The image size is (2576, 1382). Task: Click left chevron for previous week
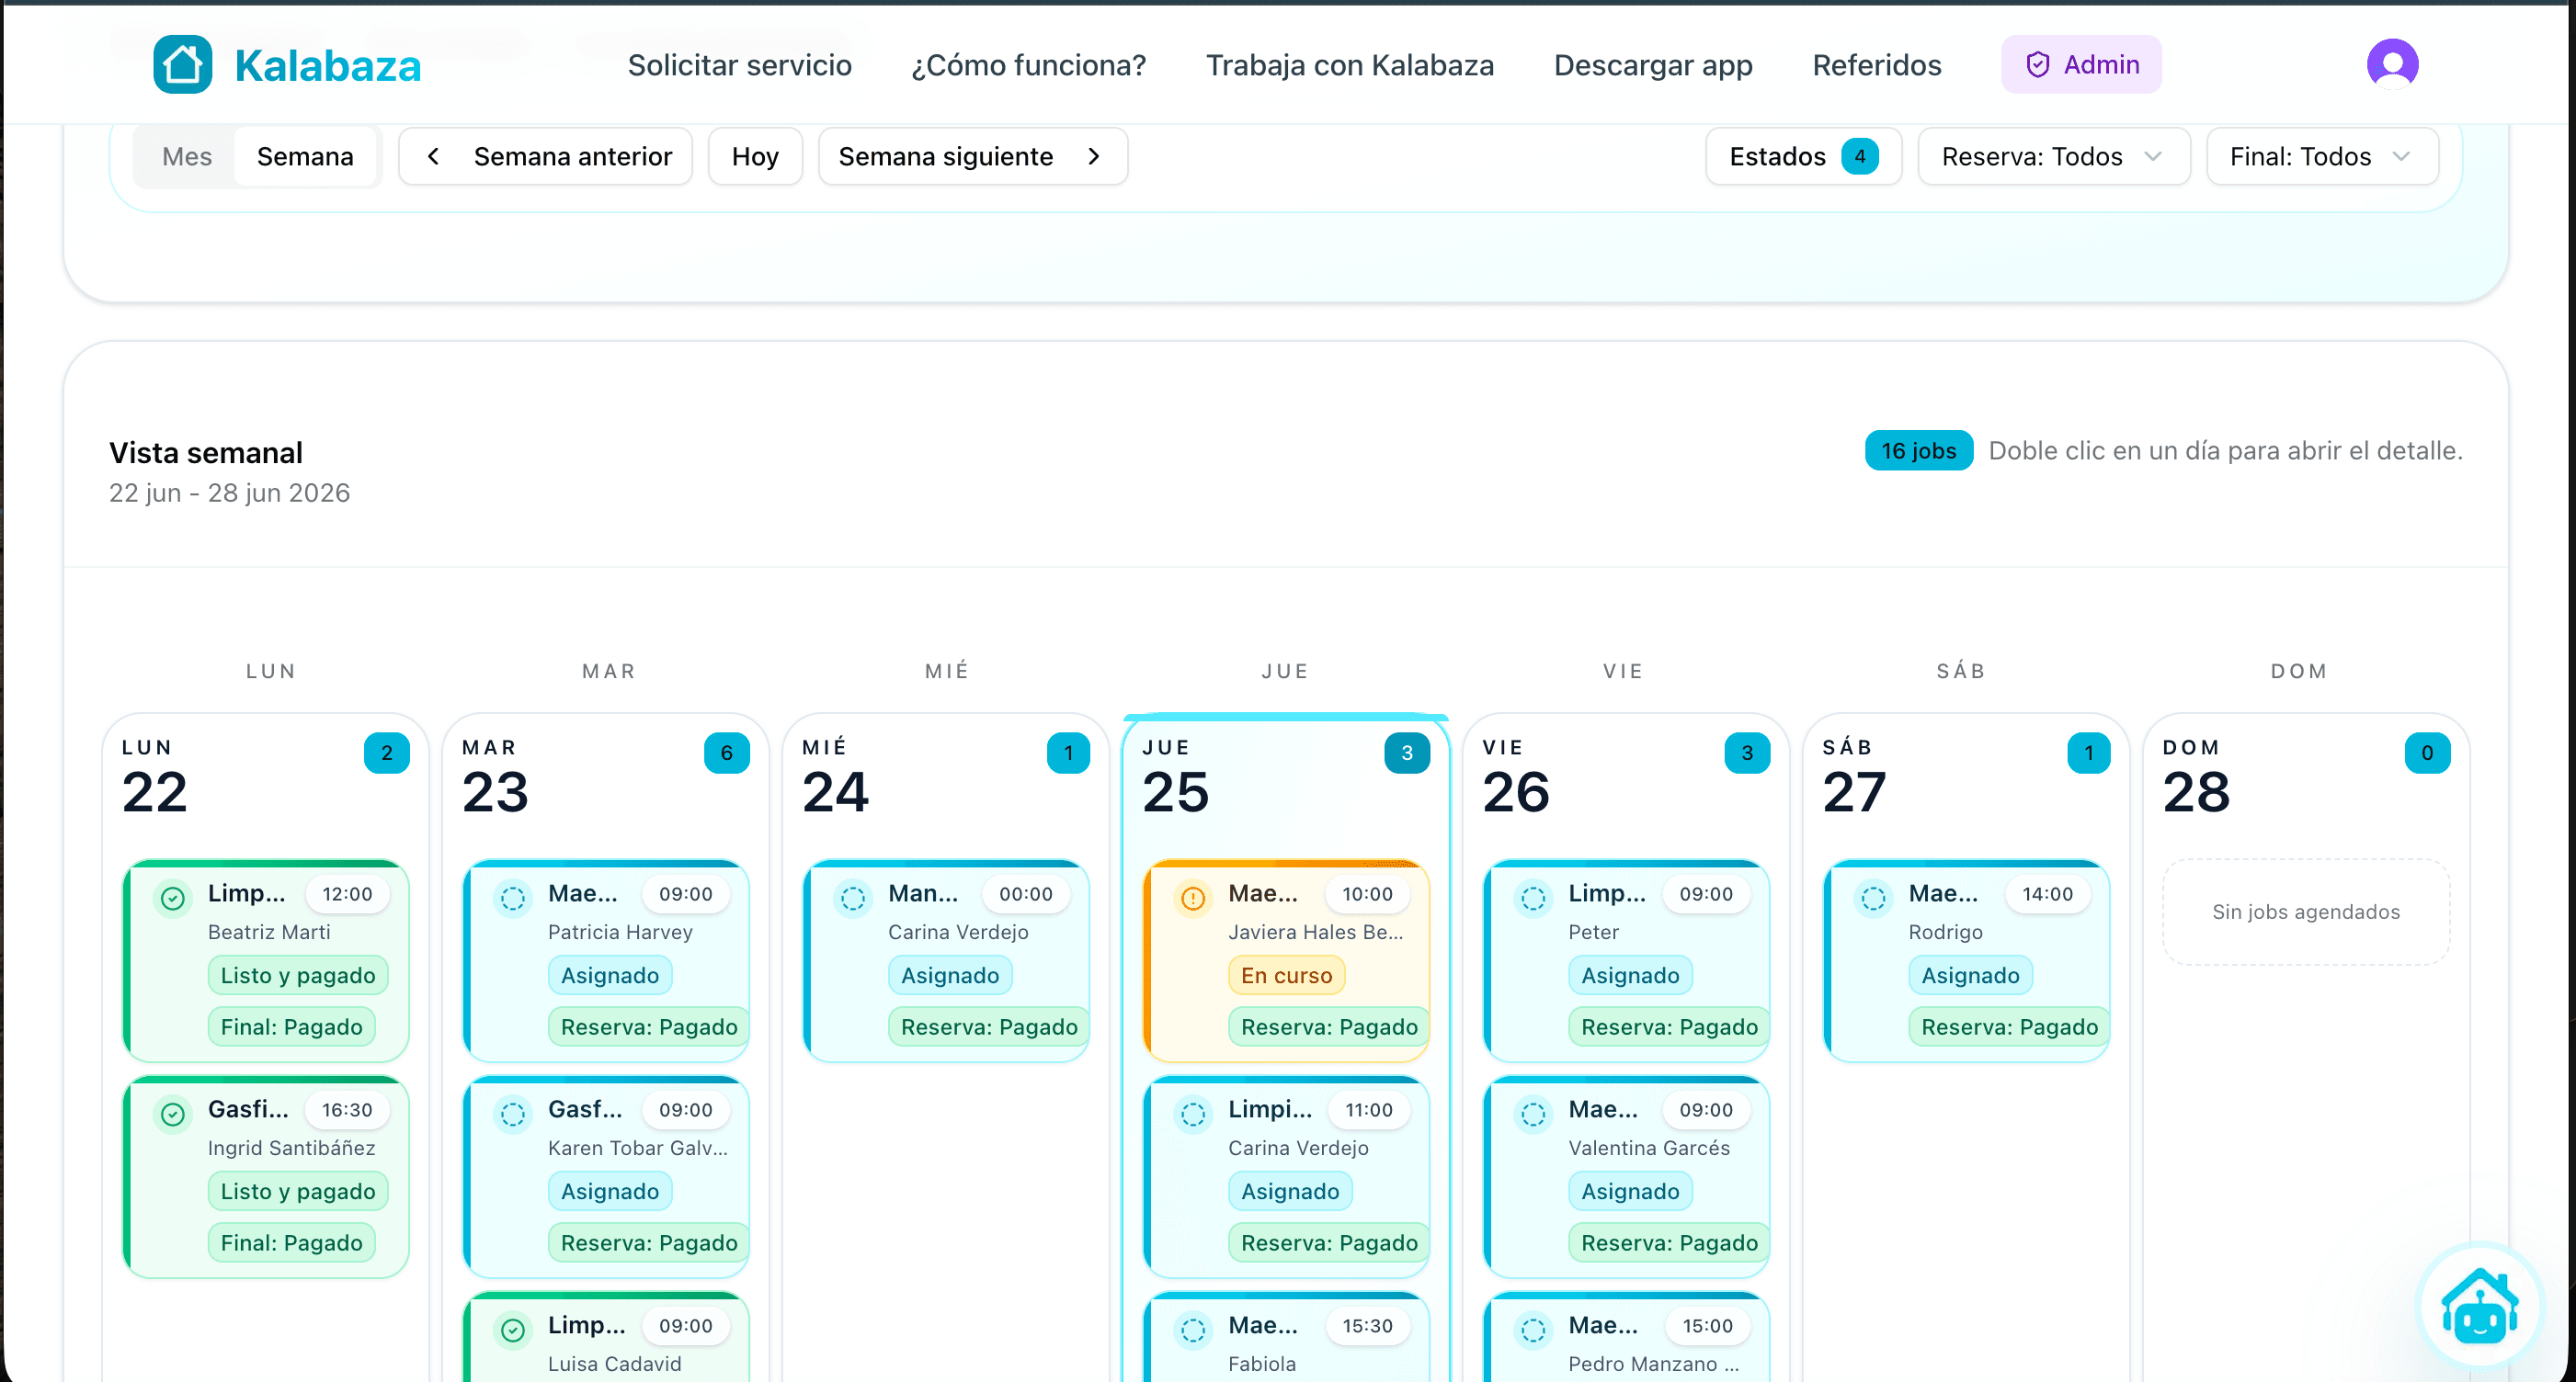433,157
